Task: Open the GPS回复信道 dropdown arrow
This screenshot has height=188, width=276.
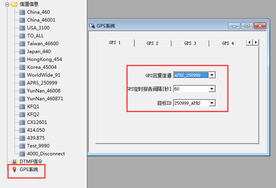Action: tap(212, 75)
